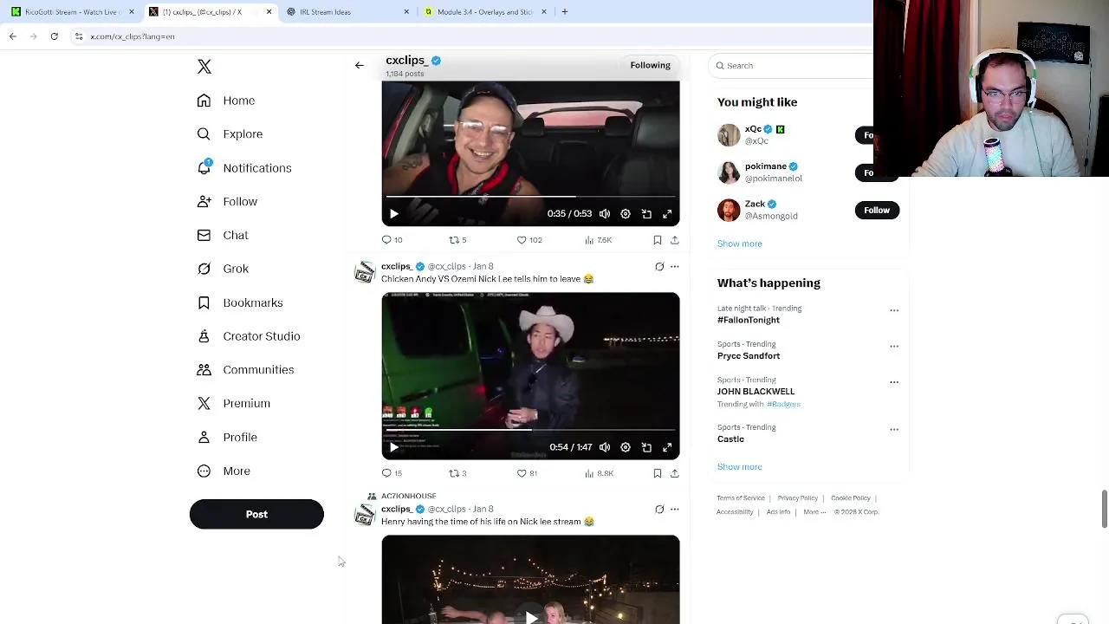Show more suggested accounts
1109x624 pixels.
click(740, 244)
